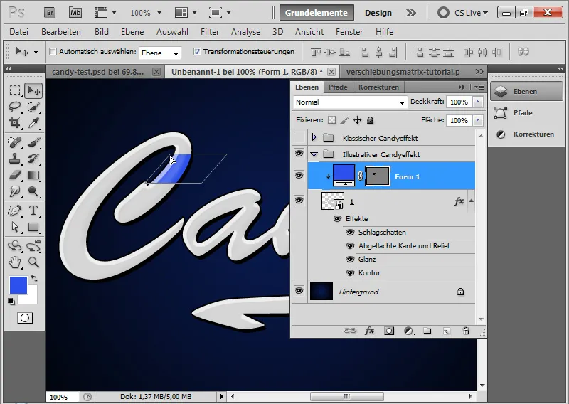Select the Grundelemente workspace
Viewport: 569px width, 404px height.
[x=317, y=13]
